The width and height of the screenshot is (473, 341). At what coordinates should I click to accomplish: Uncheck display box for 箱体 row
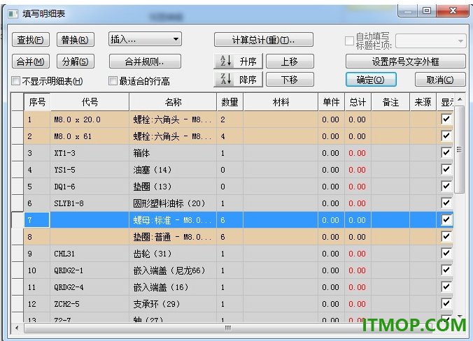pyautogui.click(x=446, y=152)
